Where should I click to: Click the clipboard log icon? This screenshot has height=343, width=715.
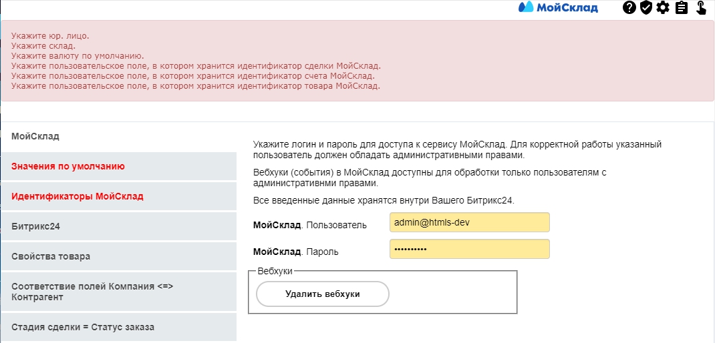tap(681, 8)
